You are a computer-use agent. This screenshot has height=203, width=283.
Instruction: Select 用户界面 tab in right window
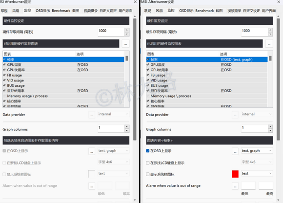point(269,11)
